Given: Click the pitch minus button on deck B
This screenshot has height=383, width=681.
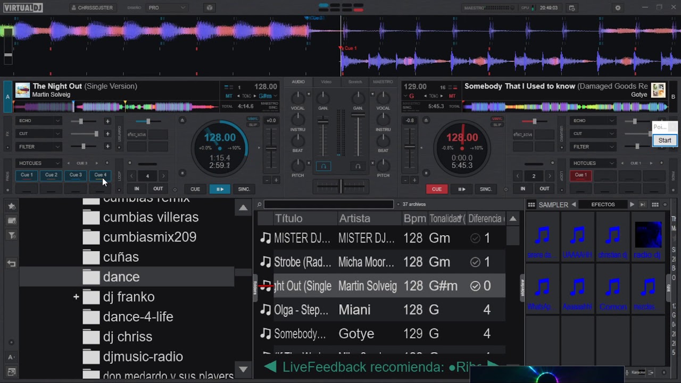Looking at the screenshot, I should 405,180.
